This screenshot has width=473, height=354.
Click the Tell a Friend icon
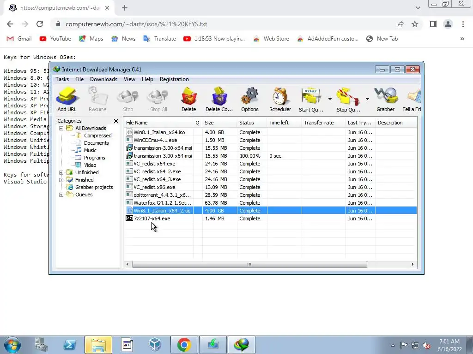click(412, 100)
